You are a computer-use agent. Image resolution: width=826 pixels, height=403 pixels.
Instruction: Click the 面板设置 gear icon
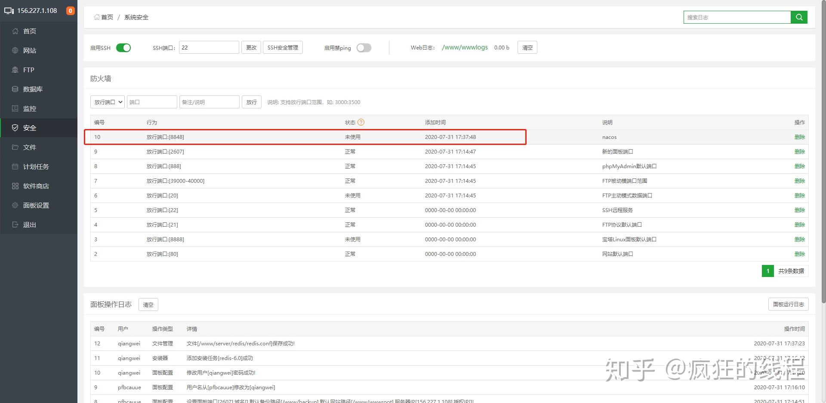[15, 205]
